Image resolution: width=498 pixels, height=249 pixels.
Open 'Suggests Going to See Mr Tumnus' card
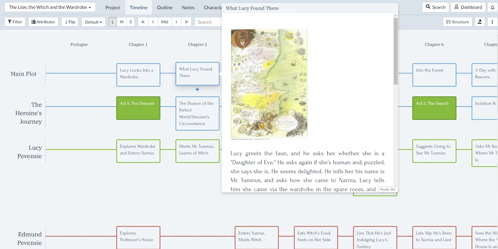(434, 151)
